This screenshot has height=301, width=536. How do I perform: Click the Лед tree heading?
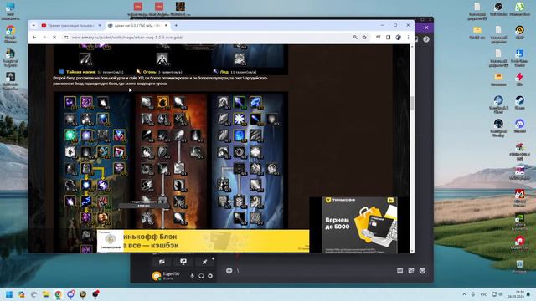tap(224, 72)
